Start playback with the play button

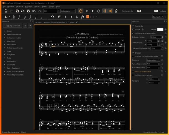93,11
